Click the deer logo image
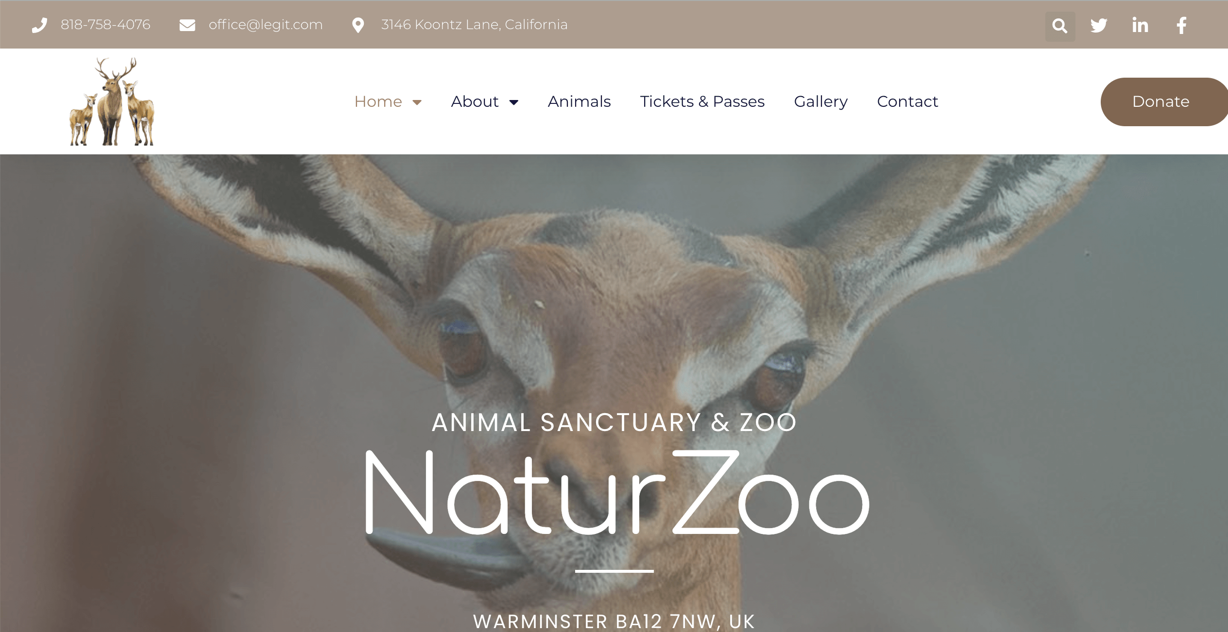Image resolution: width=1228 pixels, height=632 pixels. pyautogui.click(x=112, y=101)
